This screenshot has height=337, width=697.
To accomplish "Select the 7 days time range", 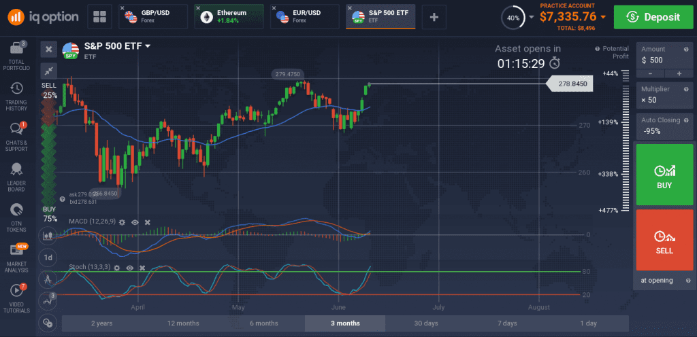I will point(507,323).
